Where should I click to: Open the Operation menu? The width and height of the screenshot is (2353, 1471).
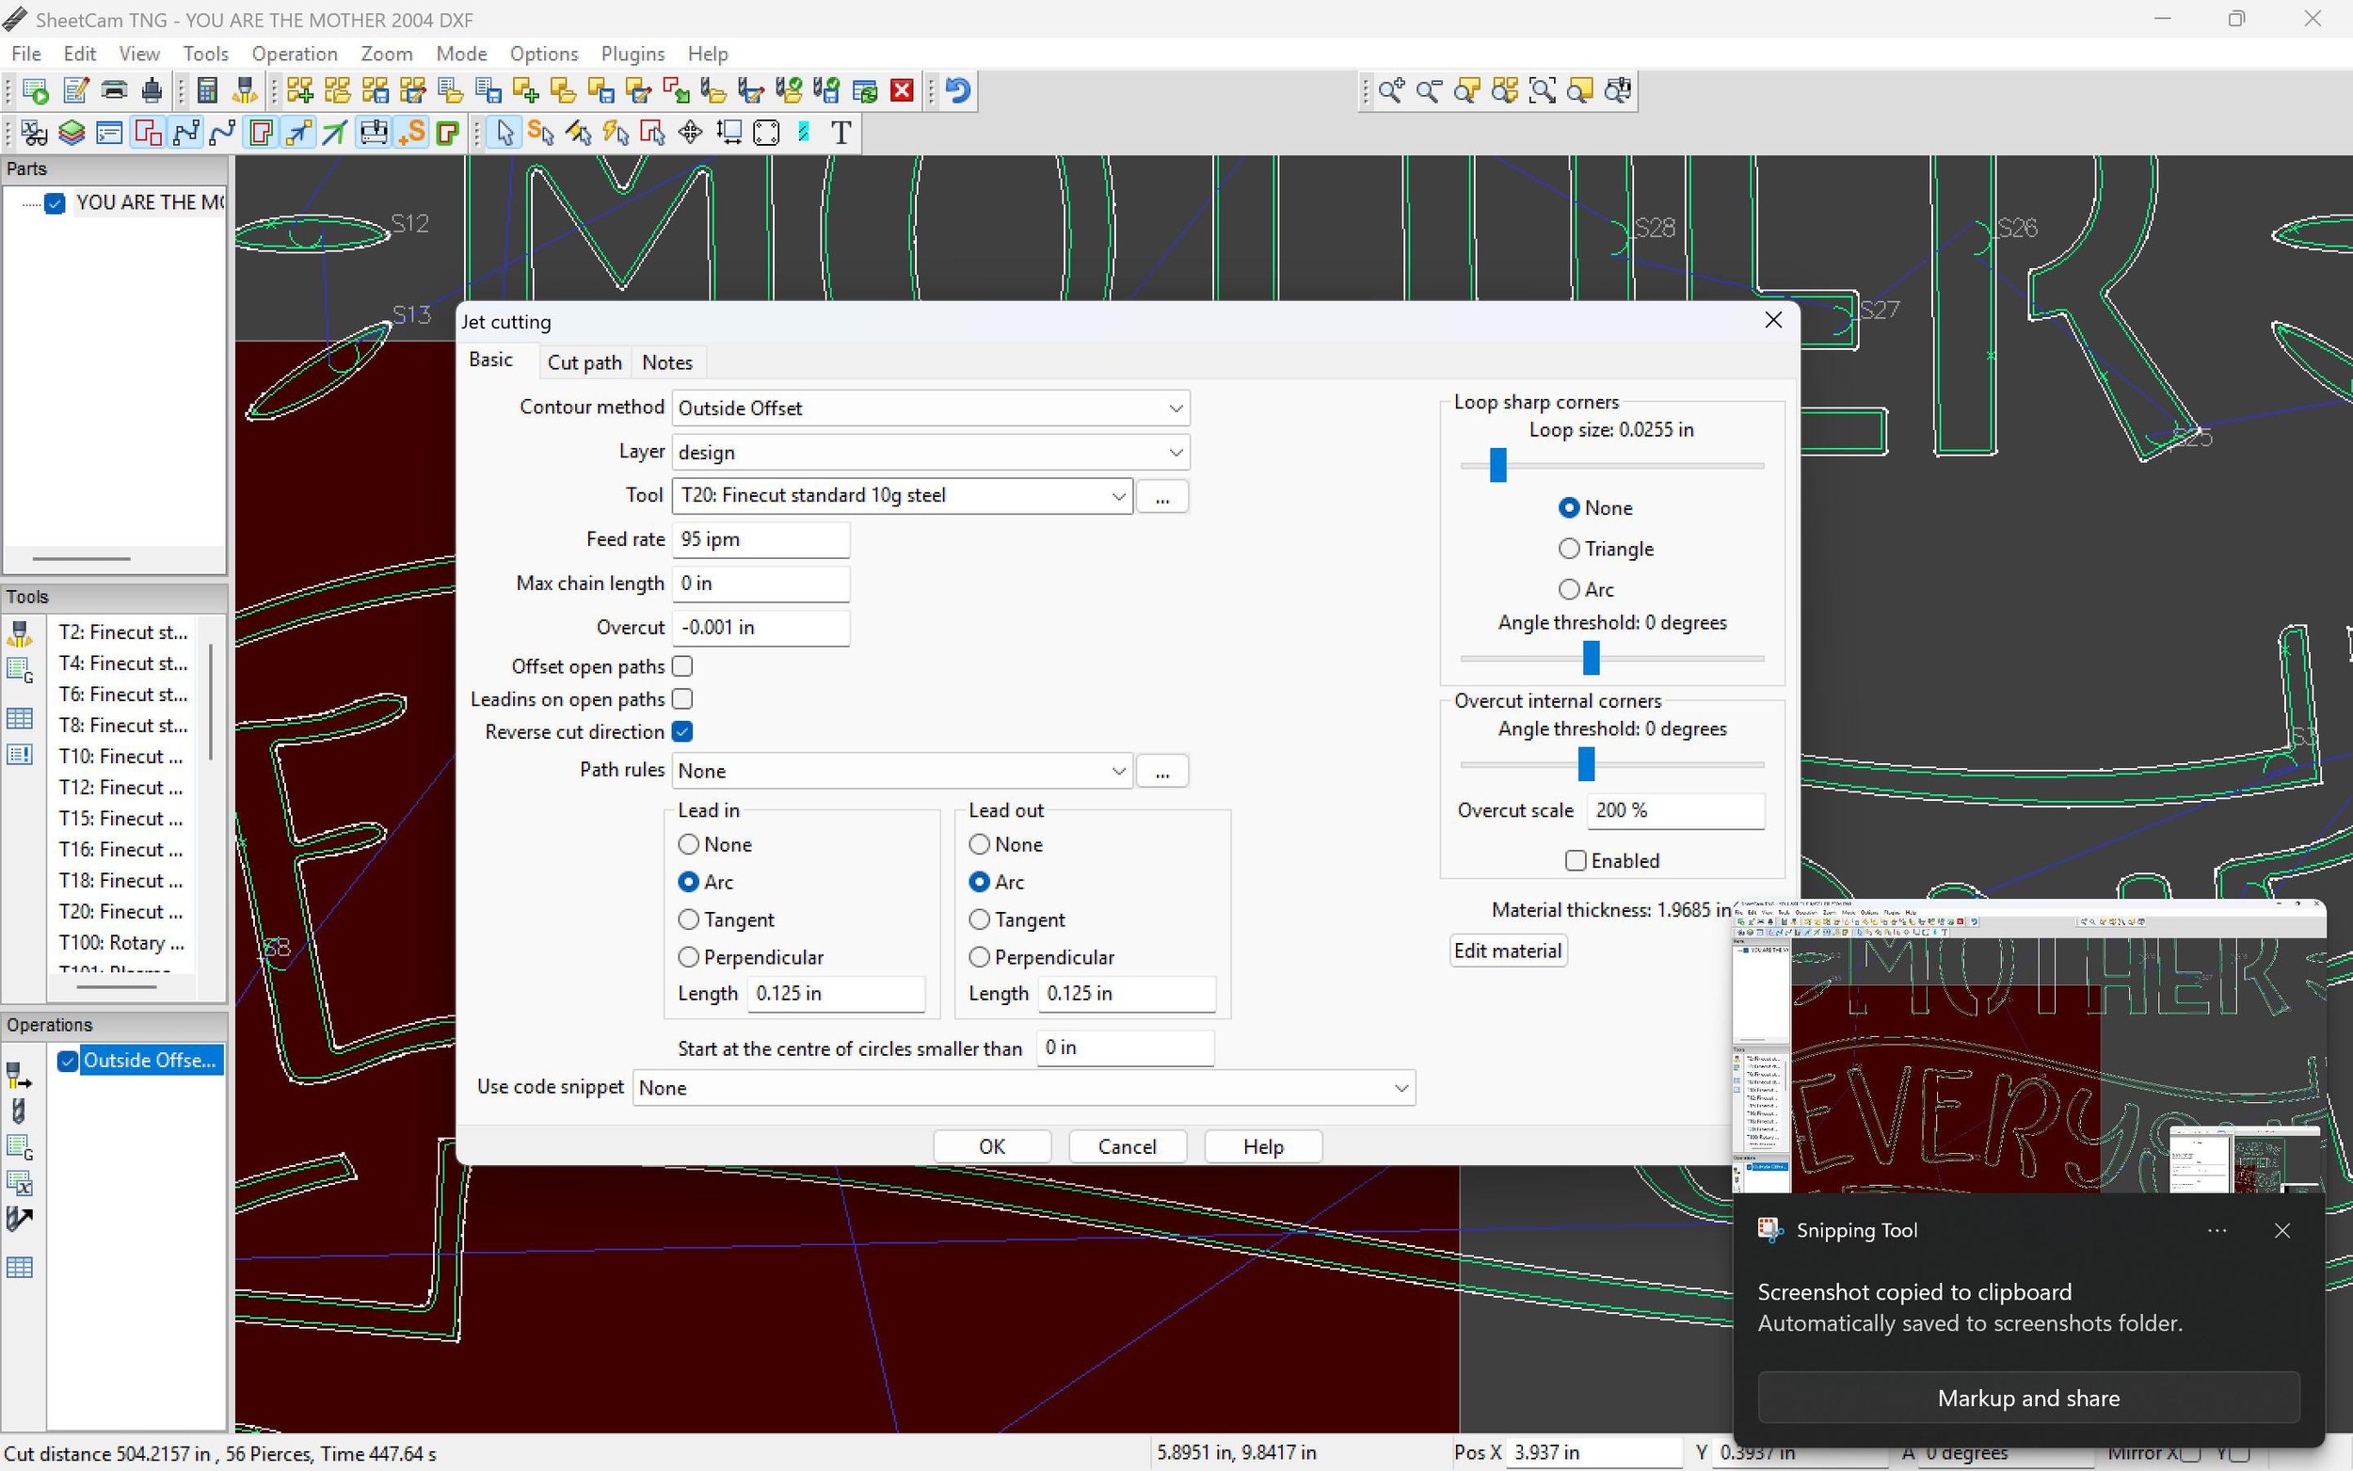click(x=294, y=54)
